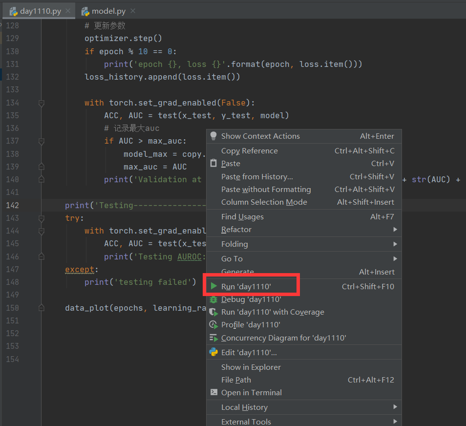Screen dimensions: 466x426
Task: Select Run 'day1110' with Coverage
Action: pos(304,312)
